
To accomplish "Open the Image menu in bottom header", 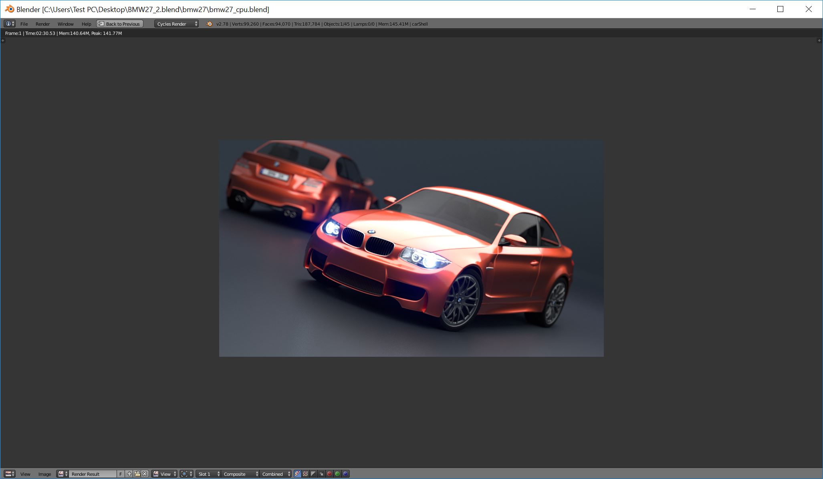I will pos(44,474).
